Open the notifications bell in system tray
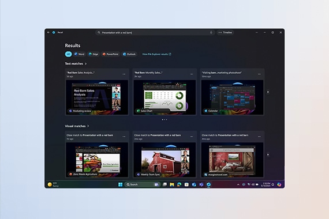Image resolution: width=329 pixels, height=219 pixels. [x=273, y=184]
